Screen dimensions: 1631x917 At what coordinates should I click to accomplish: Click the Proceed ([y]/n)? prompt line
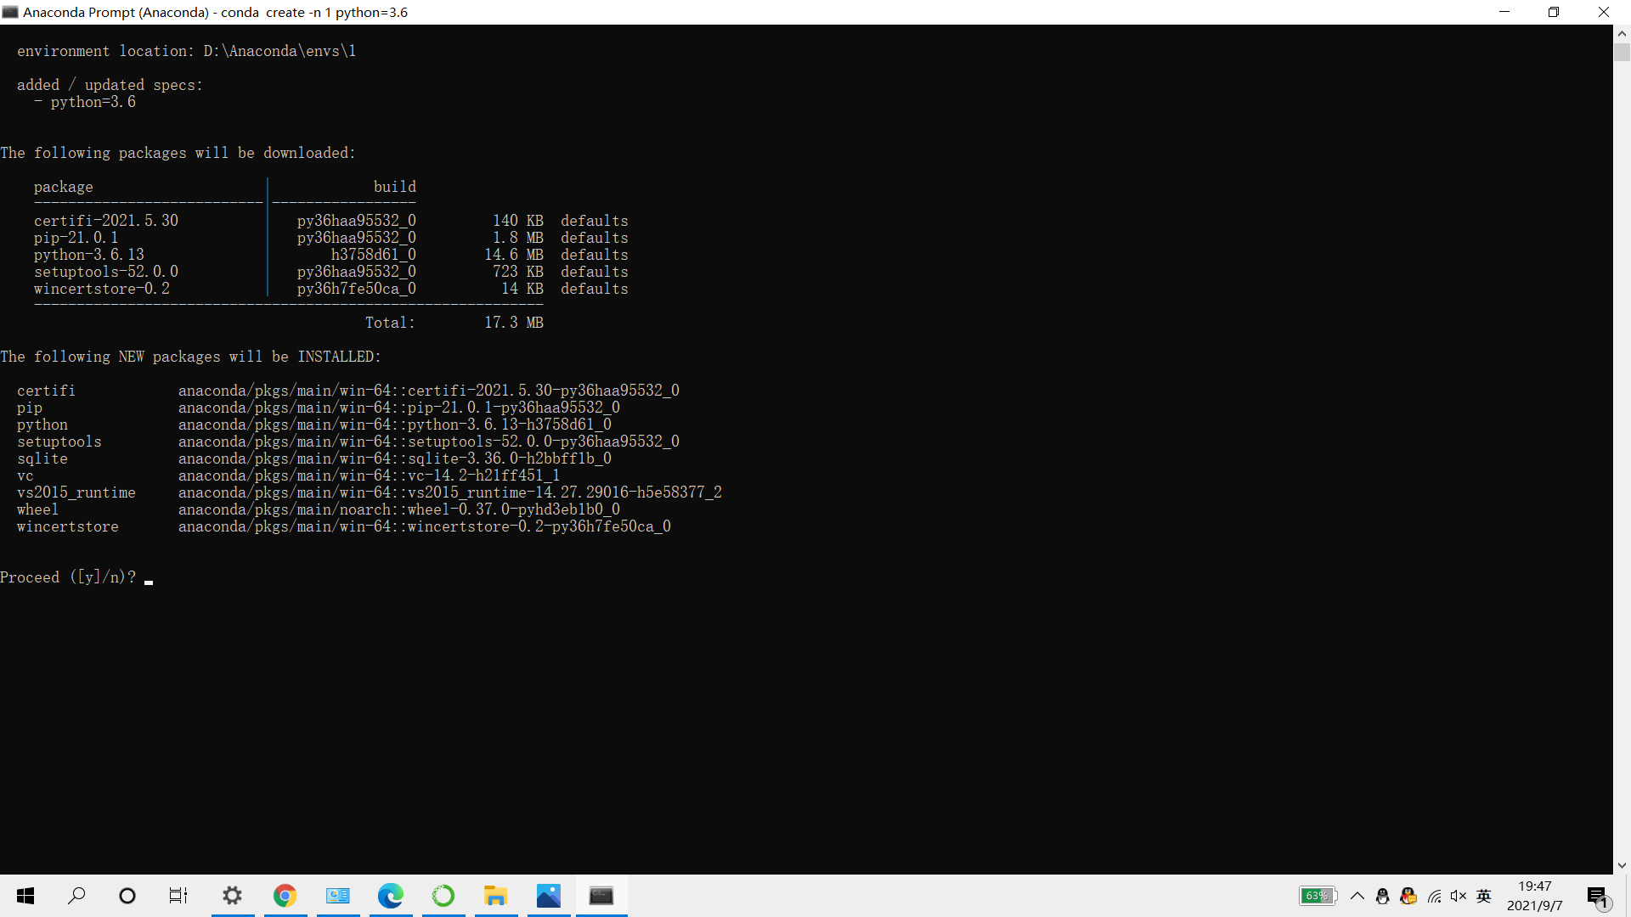pyautogui.click(x=68, y=577)
